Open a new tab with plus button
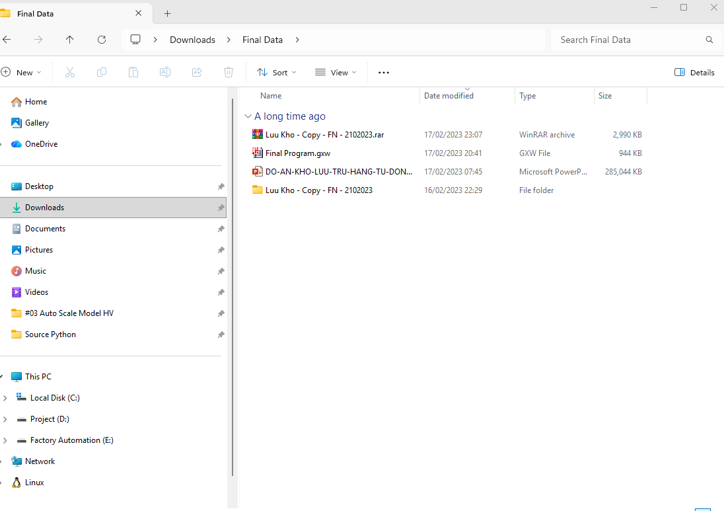Viewport: 724px width, 511px height. coord(167,13)
